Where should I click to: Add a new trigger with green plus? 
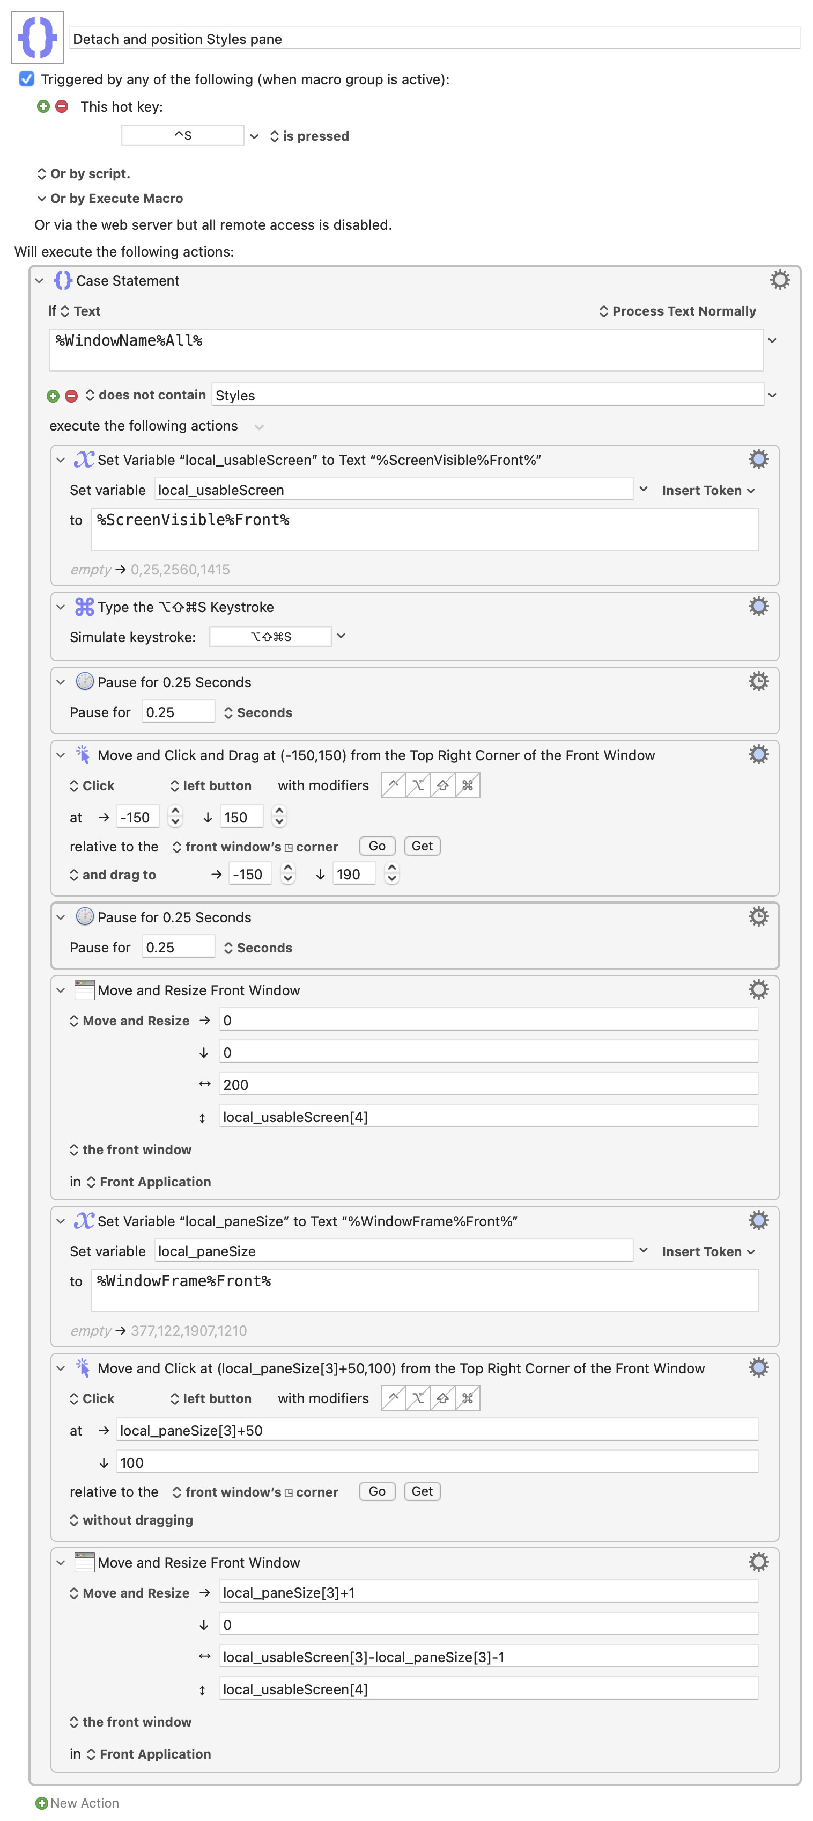pos(43,106)
